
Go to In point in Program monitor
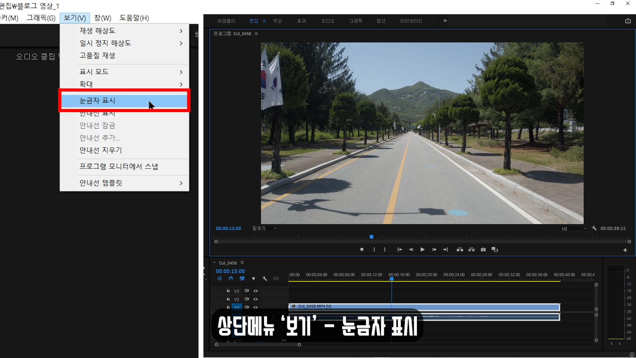pyautogui.click(x=399, y=250)
